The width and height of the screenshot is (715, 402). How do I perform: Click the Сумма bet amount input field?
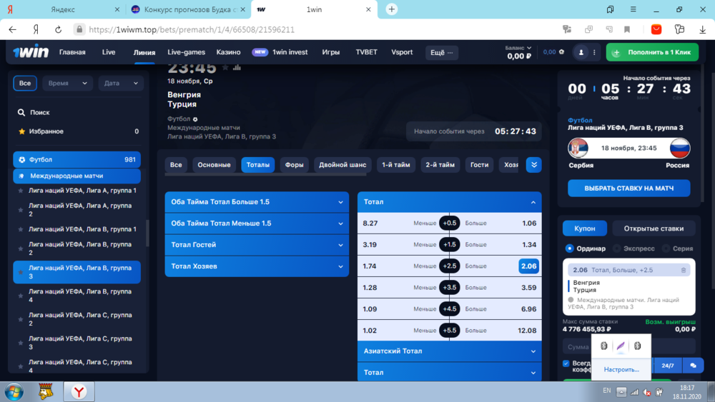click(x=628, y=347)
